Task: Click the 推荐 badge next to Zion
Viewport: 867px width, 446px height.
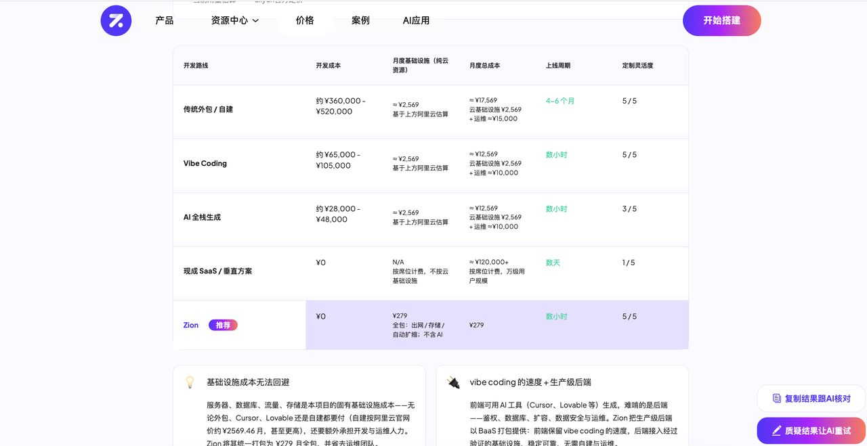Action: [x=223, y=325]
